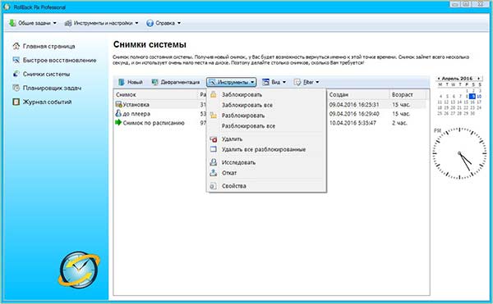Click date 10.04.2016 5:35:47 cell
Screen dimensions: 493x304
[352, 123]
